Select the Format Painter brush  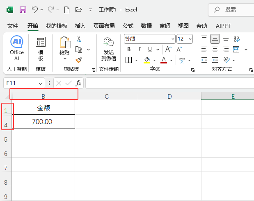(79, 60)
